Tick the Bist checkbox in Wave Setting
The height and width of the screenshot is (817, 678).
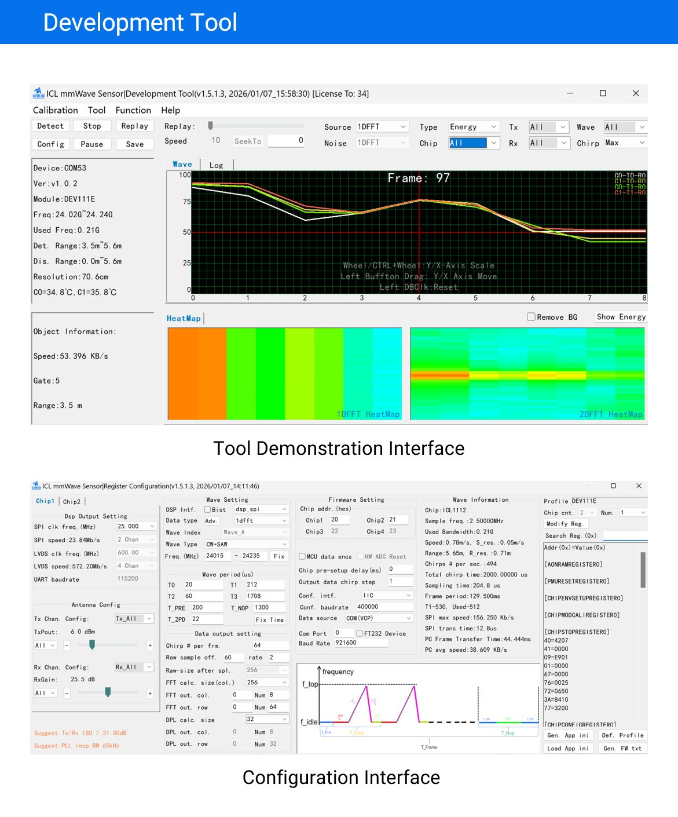tap(207, 510)
